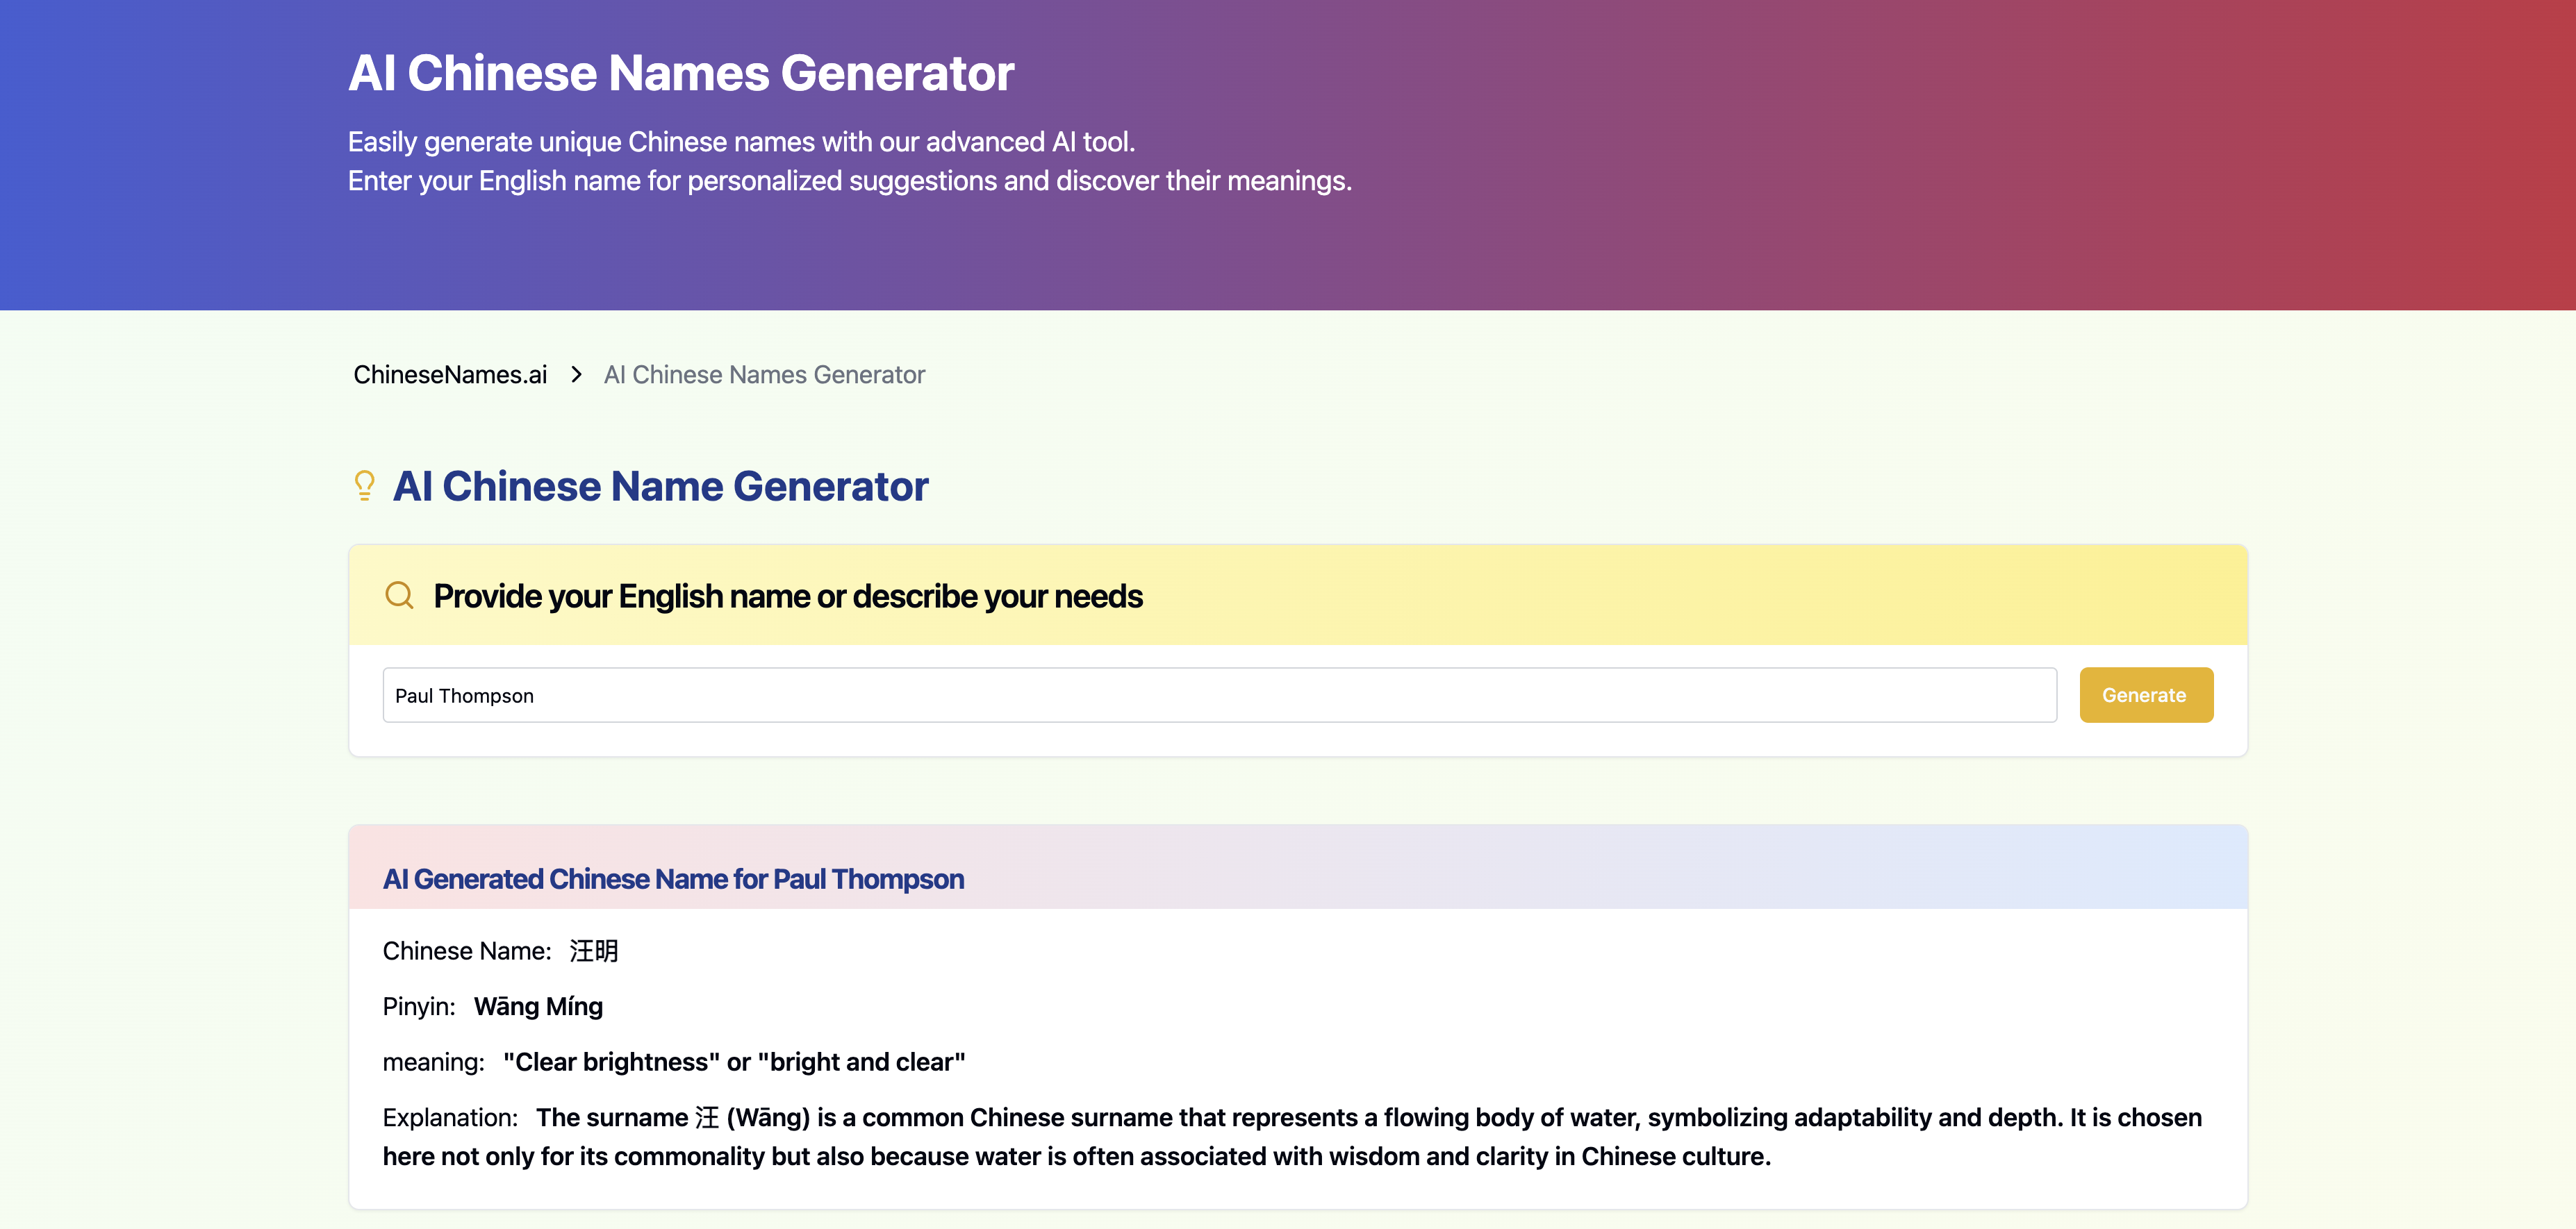Click the top banner title AI Chinese Names Generator
2576x1229 pixels.
point(681,74)
